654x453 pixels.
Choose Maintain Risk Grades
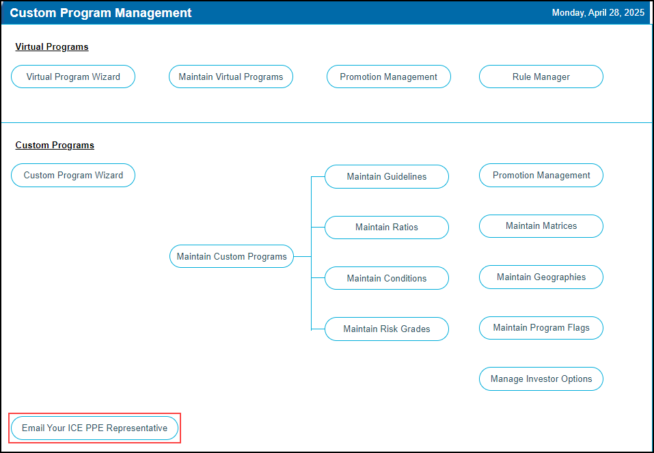click(x=387, y=329)
